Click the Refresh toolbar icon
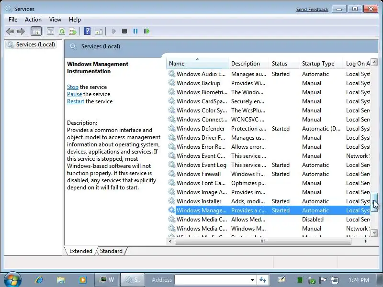The width and height of the screenshot is (383, 287). (x=62, y=31)
